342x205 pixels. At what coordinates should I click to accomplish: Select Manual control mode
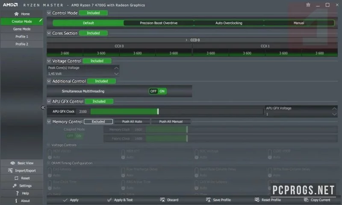299,23
